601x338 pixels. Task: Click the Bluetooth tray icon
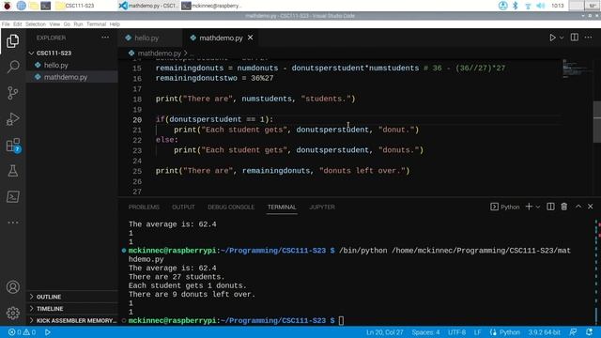(x=516, y=6)
